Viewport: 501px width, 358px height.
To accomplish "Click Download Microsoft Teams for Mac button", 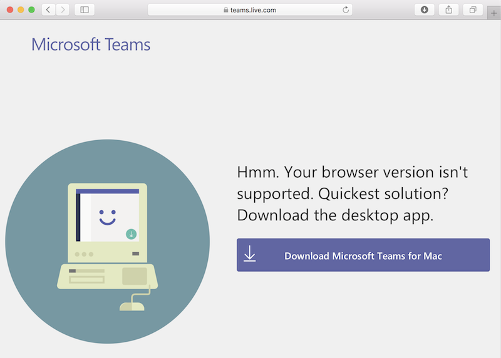I will pyautogui.click(x=363, y=255).
